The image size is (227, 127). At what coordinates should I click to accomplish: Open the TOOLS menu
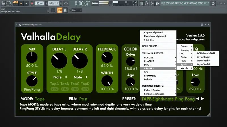(x=201, y=3)
